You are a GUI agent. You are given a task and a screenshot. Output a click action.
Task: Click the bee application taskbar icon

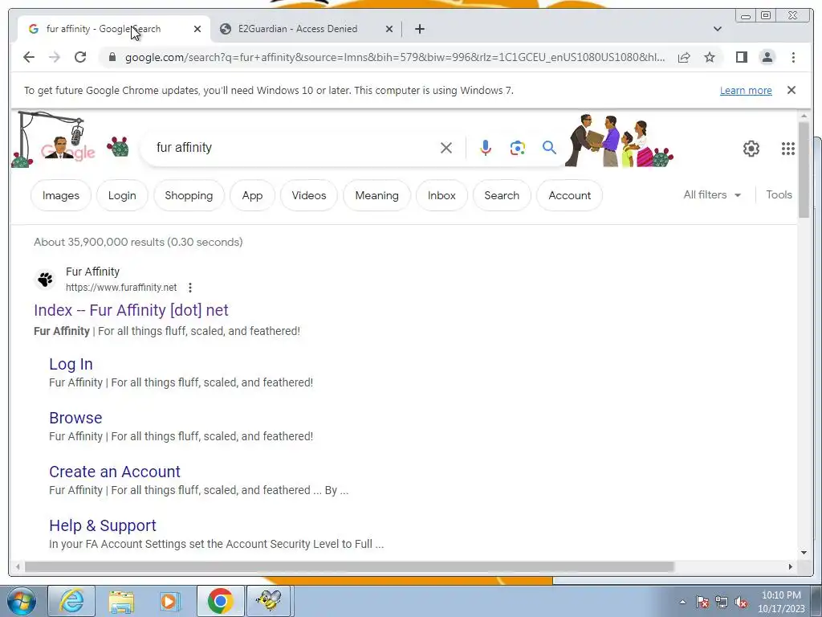coord(270,601)
